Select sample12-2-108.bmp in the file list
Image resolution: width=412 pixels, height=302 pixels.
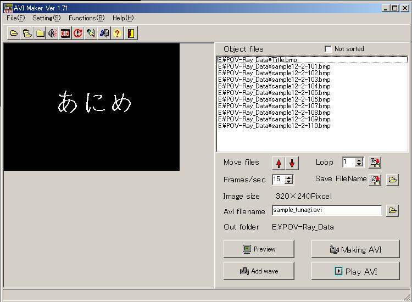click(312, 113)
